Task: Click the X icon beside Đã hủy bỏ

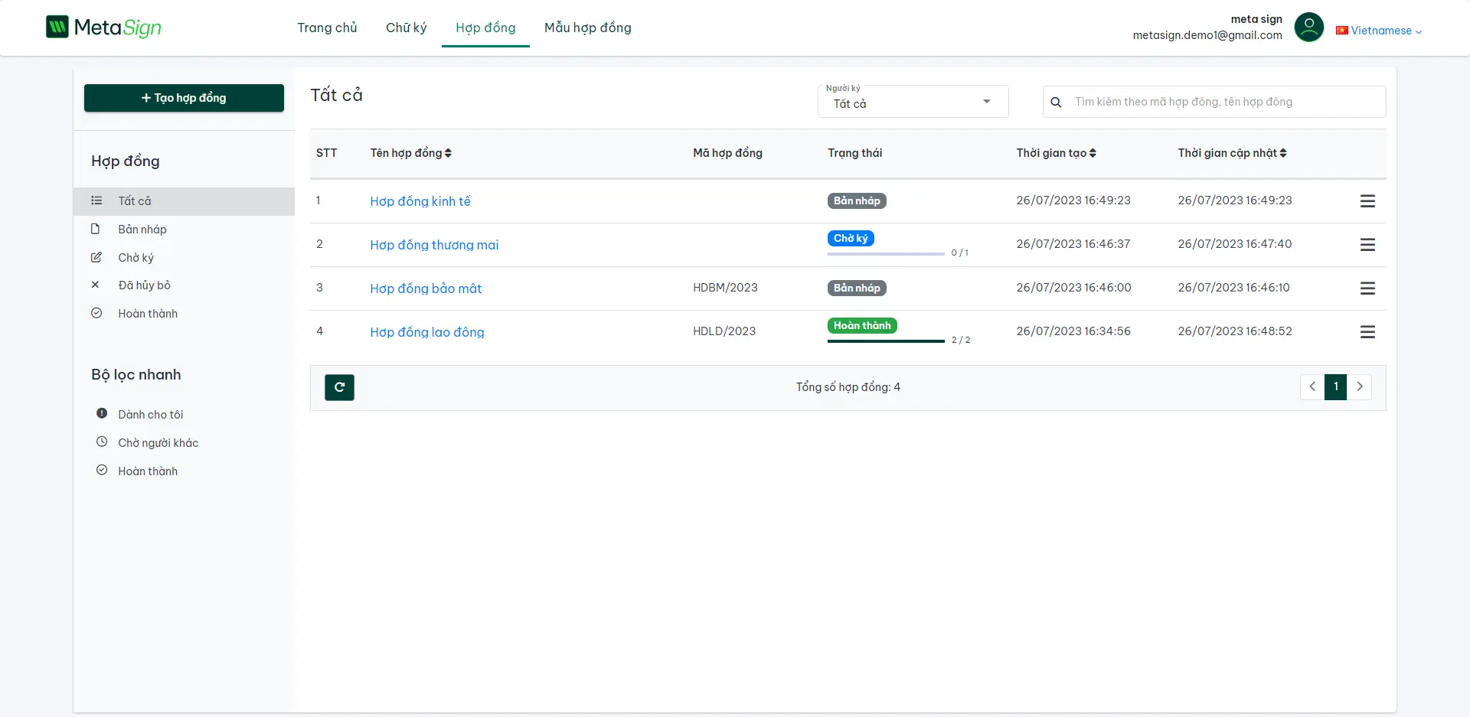Action: [96, 285]
